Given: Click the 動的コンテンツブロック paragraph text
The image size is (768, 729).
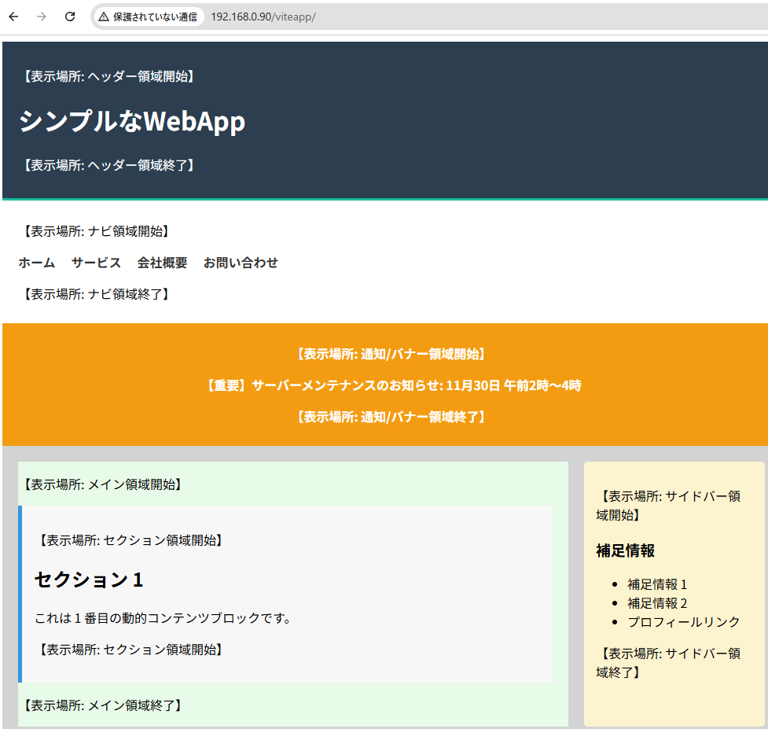Looking at the screenshot, I should click(163, 618).
